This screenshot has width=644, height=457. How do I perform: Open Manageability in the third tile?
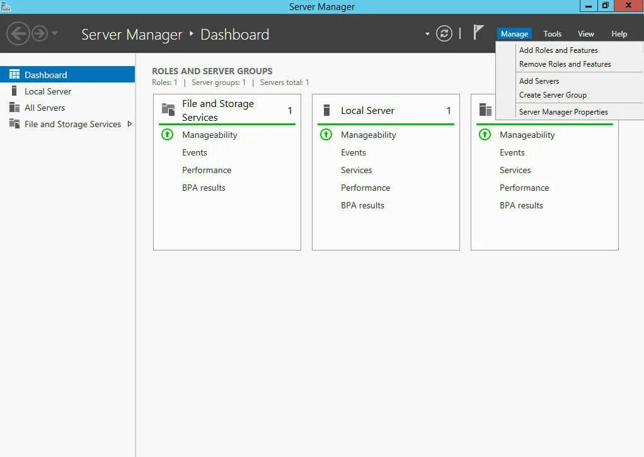click(527, 135)
